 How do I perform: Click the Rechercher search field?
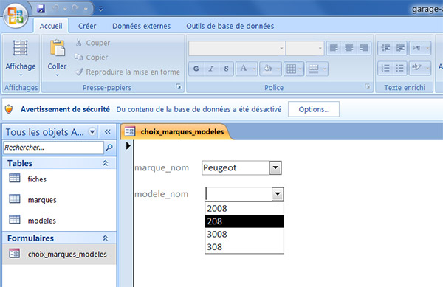point(53,148)
